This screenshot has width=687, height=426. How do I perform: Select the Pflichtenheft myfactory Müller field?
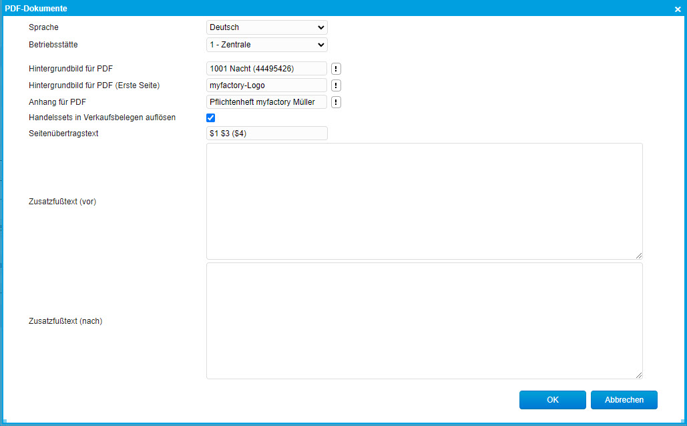coord(266,102)
